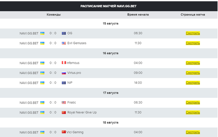Click the 0 : 0 score in the NiP row

coord(53,83)
